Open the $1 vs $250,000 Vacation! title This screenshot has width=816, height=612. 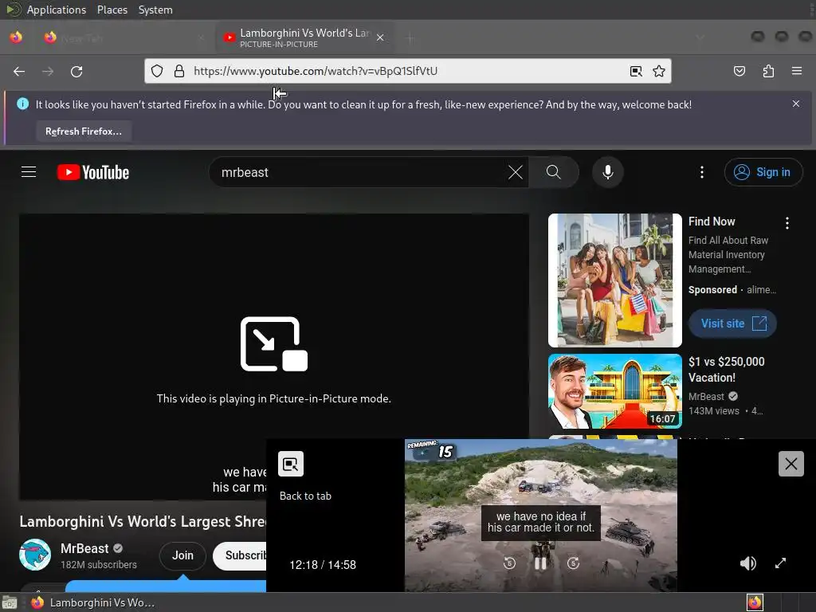point(727,370)
